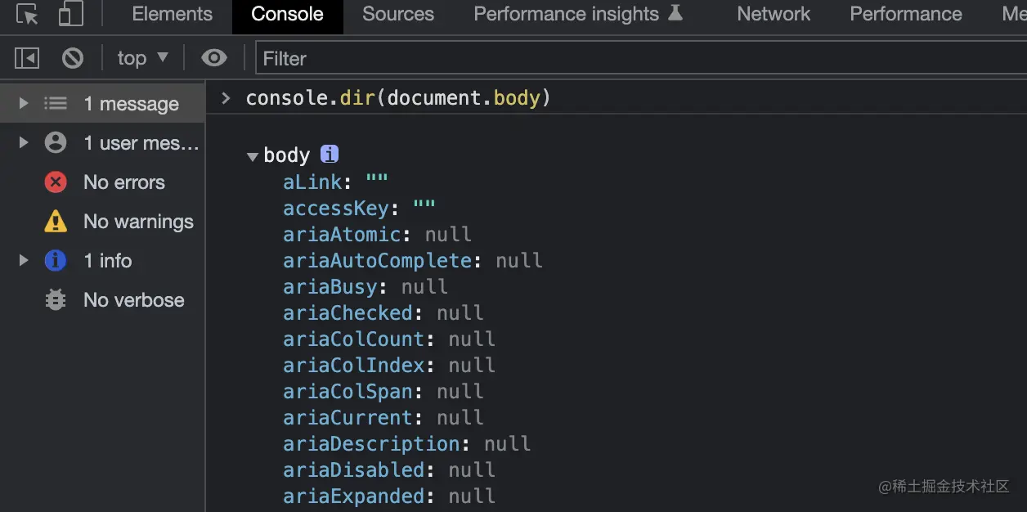
Task: Toggle the device toolbar icon
Action: pos(71,14)
